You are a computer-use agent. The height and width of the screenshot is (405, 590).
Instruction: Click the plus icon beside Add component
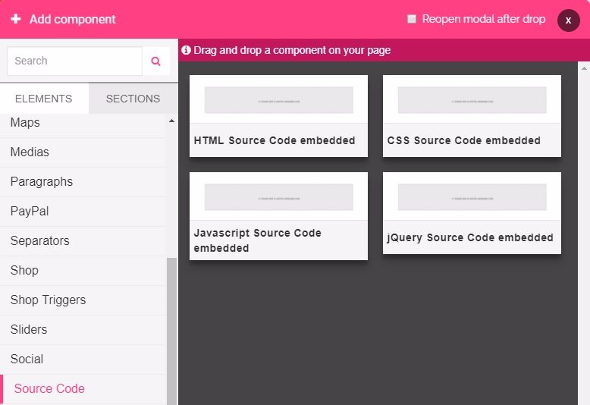coord(15,19)
